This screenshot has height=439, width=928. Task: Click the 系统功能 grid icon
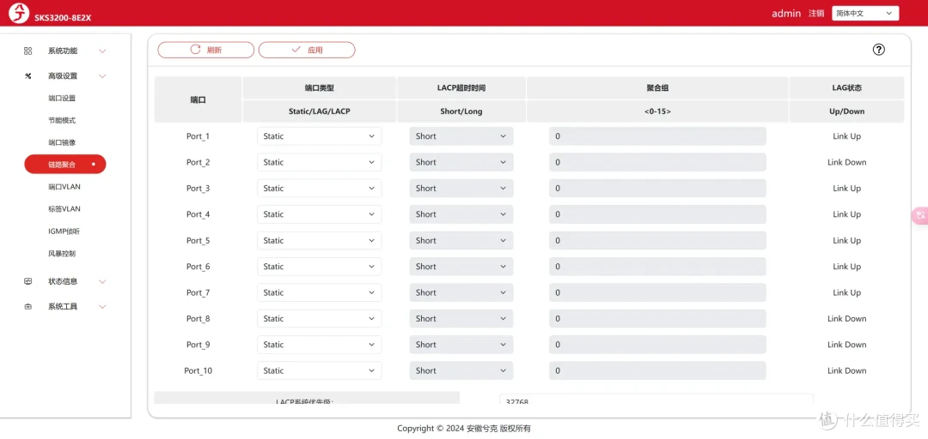click(27, 51)
